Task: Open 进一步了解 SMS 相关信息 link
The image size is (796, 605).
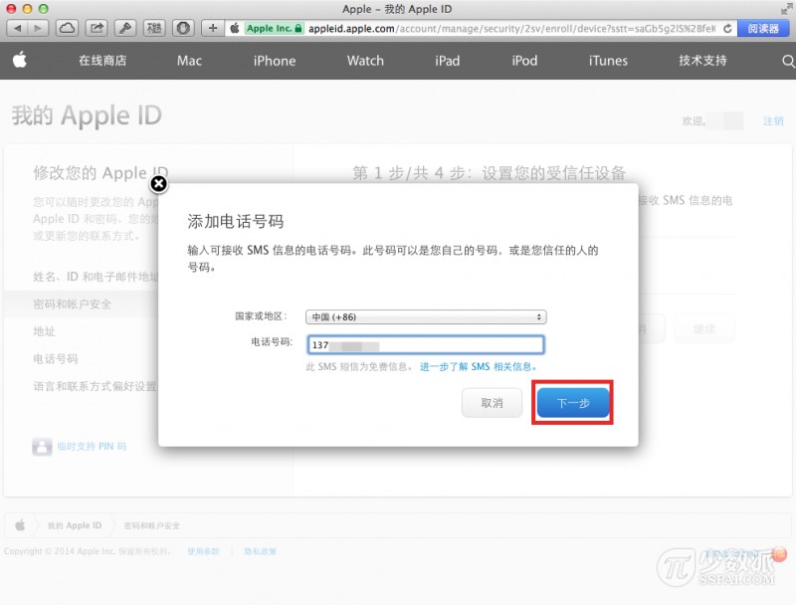Action: [479, 366]
